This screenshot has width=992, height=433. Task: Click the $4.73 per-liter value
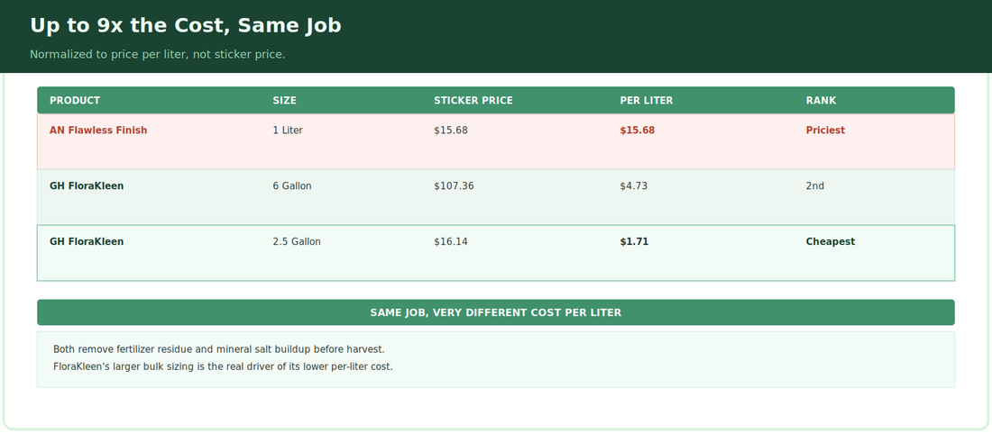(634, 185)
